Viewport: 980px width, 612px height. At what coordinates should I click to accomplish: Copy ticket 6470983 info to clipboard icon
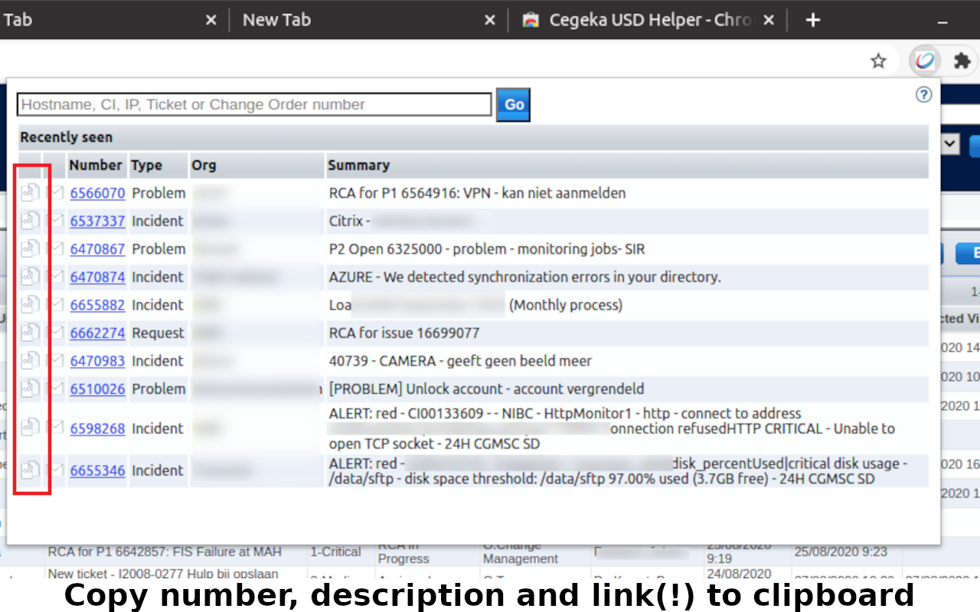pos(30,360)
